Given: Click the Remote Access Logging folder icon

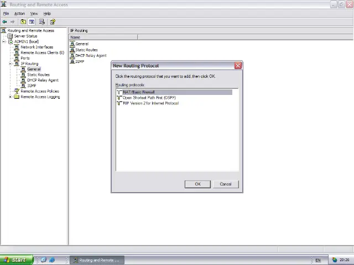Looking at the screenshot, I should tap(17, 97).
